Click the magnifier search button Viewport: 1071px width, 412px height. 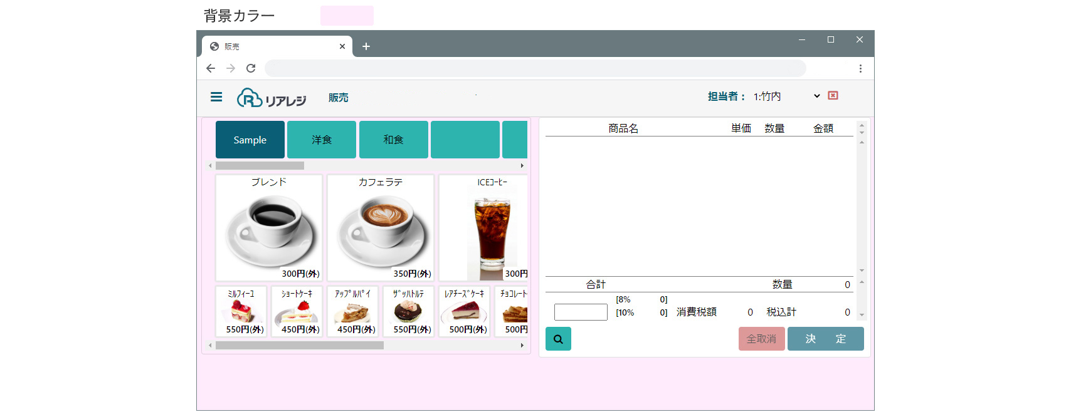558,339
